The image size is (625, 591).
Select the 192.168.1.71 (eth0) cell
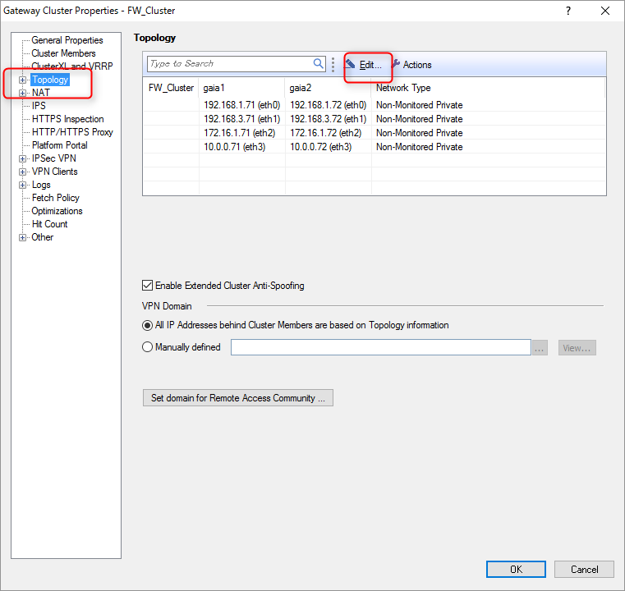point(242,105)
